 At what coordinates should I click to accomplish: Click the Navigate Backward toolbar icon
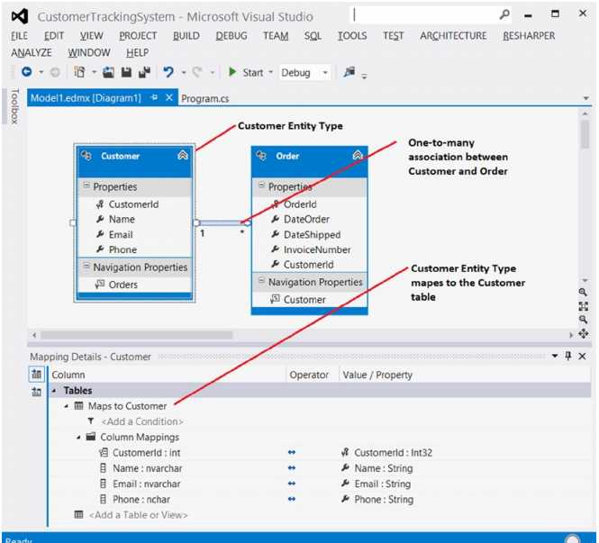pos(26,72)
